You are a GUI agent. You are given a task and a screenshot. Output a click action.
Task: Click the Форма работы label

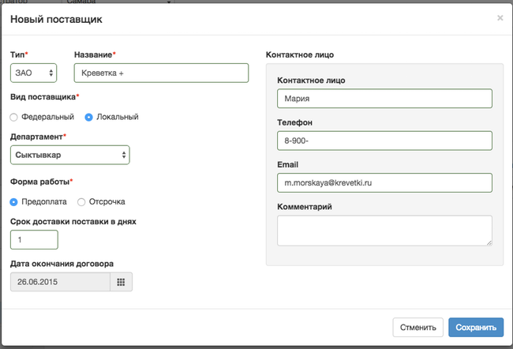[x=39, y=182]
